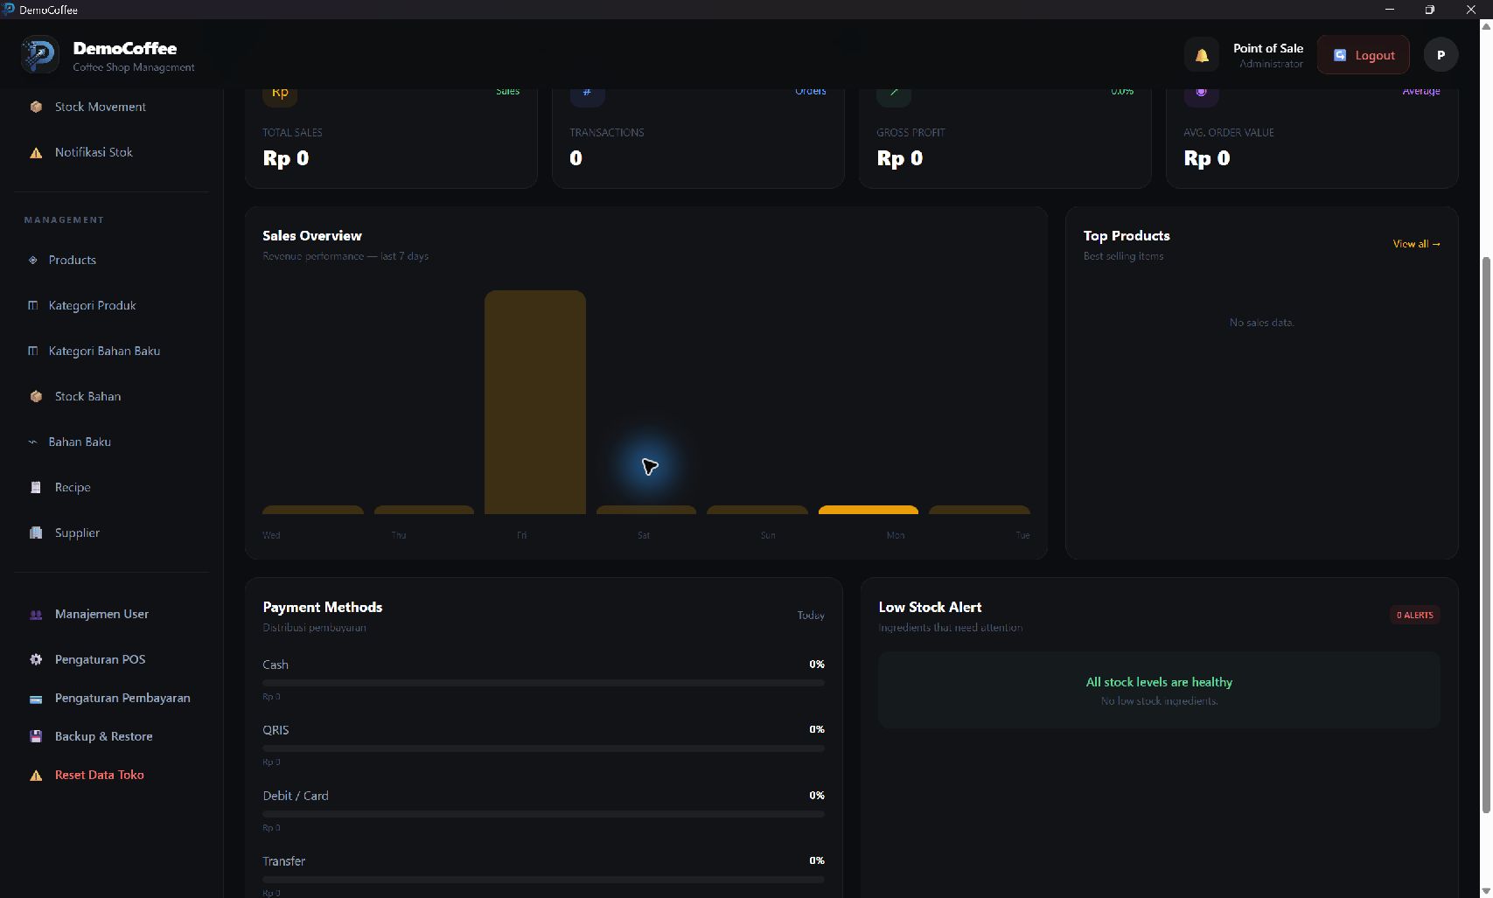1493x898 pixels.
Task: Click the Logout button
Action: [x=1363, y=55]
